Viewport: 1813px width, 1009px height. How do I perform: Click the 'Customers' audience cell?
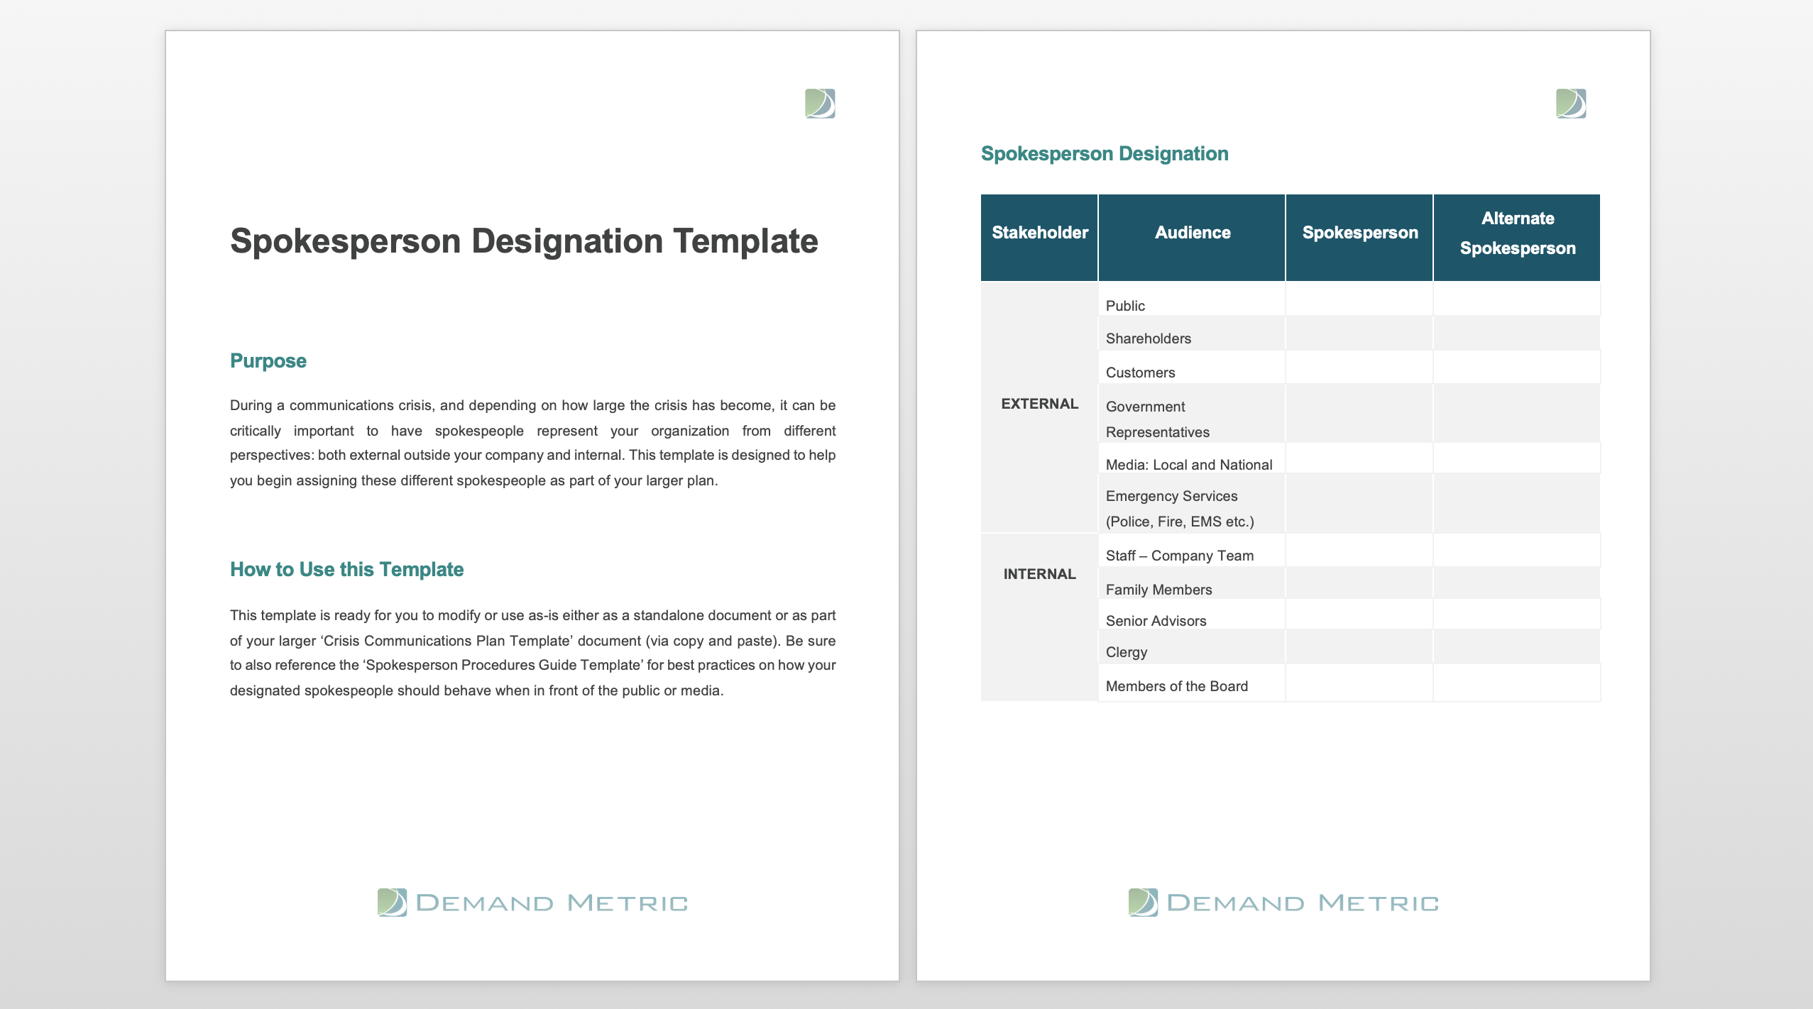[x=1192, y=367]
